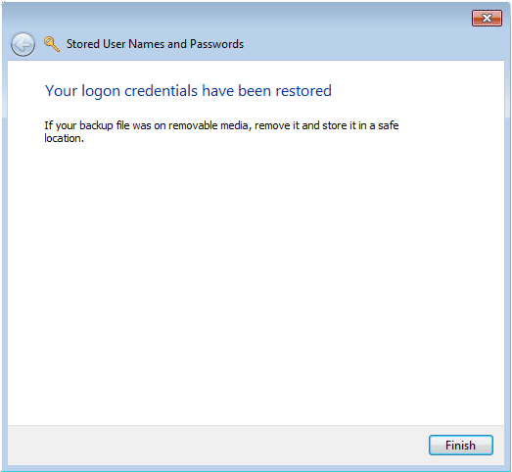Click the word 'Passwords' in the window title
This screenshot has width=512, height=472.
216,44
